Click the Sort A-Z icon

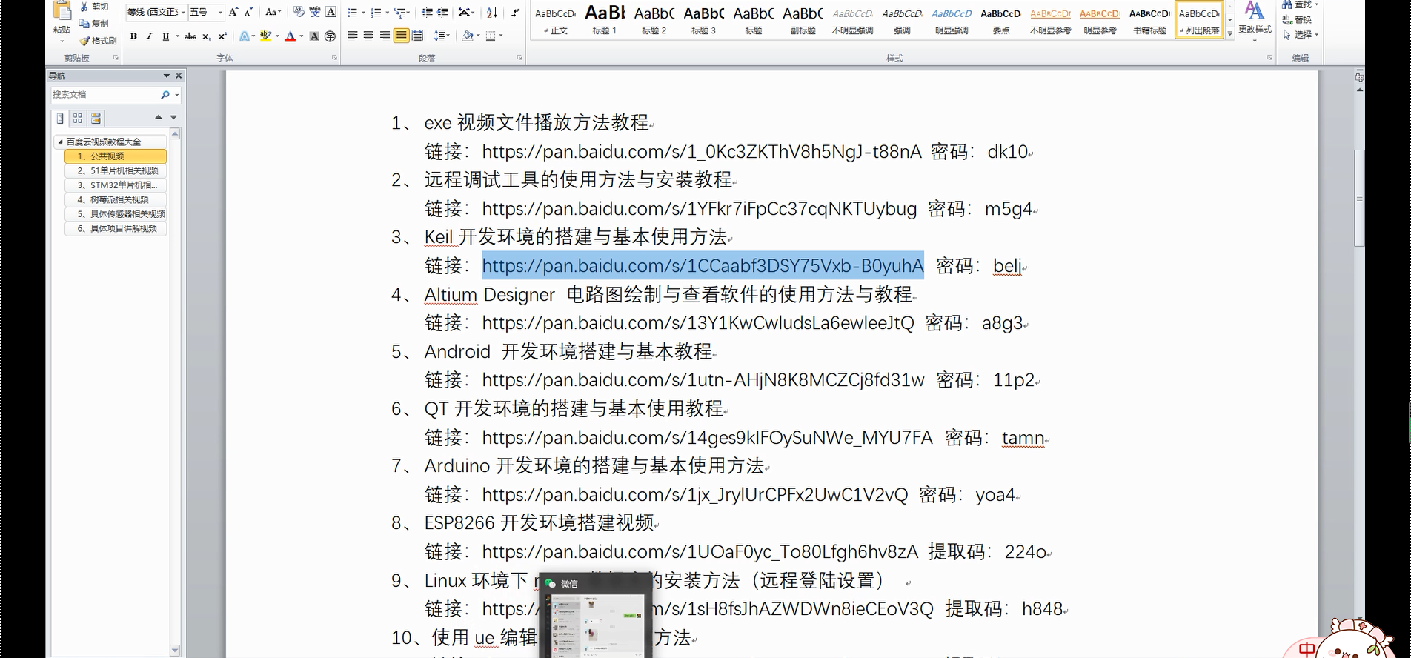[492, 12]
